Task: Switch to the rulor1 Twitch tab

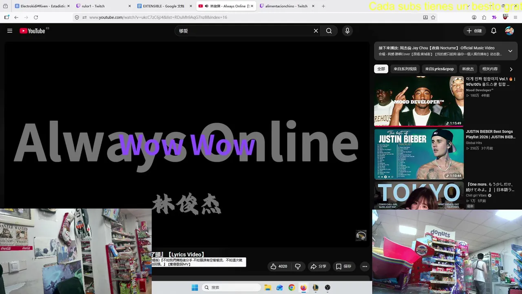Action: [x=104, y=6]
